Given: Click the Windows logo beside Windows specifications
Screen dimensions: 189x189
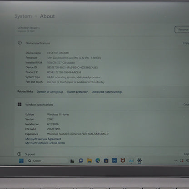Looking at the screenshot, I should pos(20,104).
